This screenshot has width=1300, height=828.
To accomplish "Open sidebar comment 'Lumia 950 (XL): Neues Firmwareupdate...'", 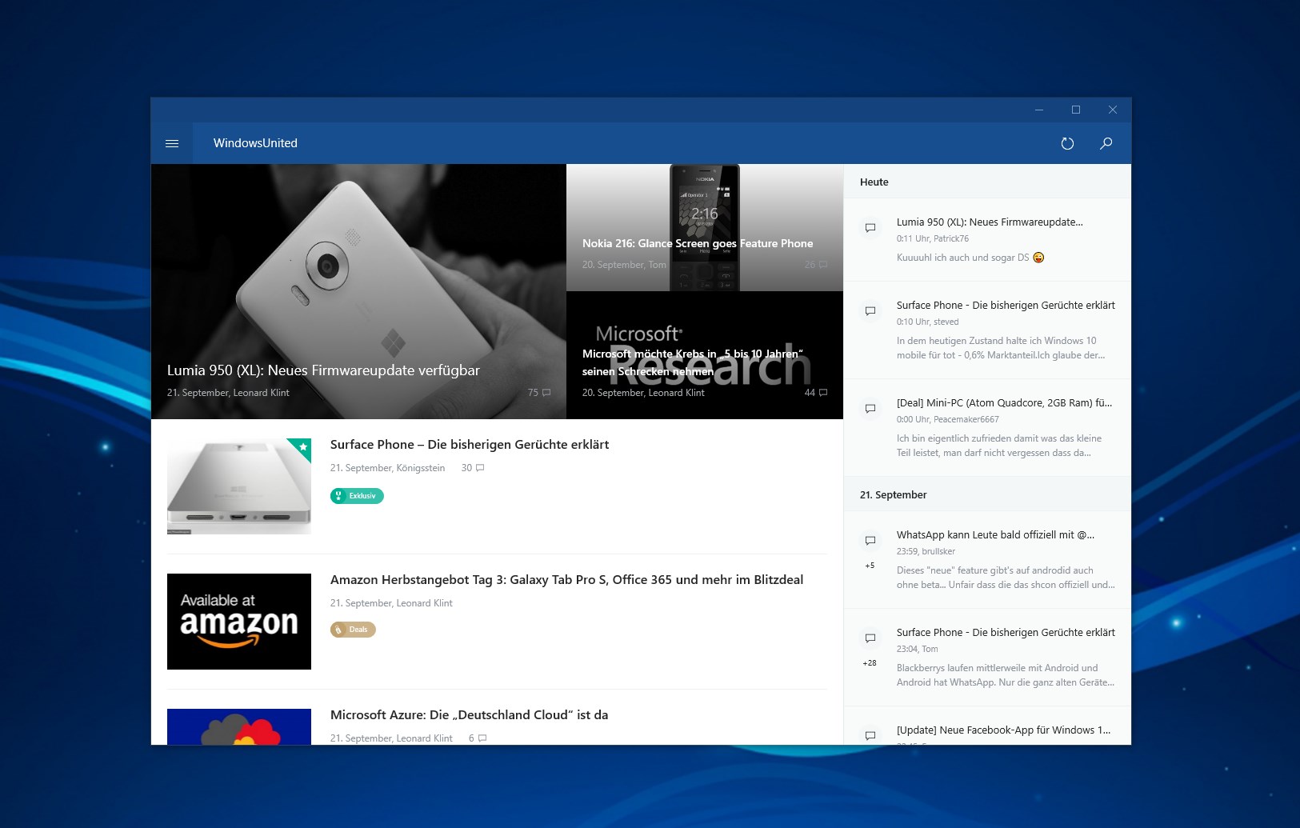I will click(x=990, y=222).
